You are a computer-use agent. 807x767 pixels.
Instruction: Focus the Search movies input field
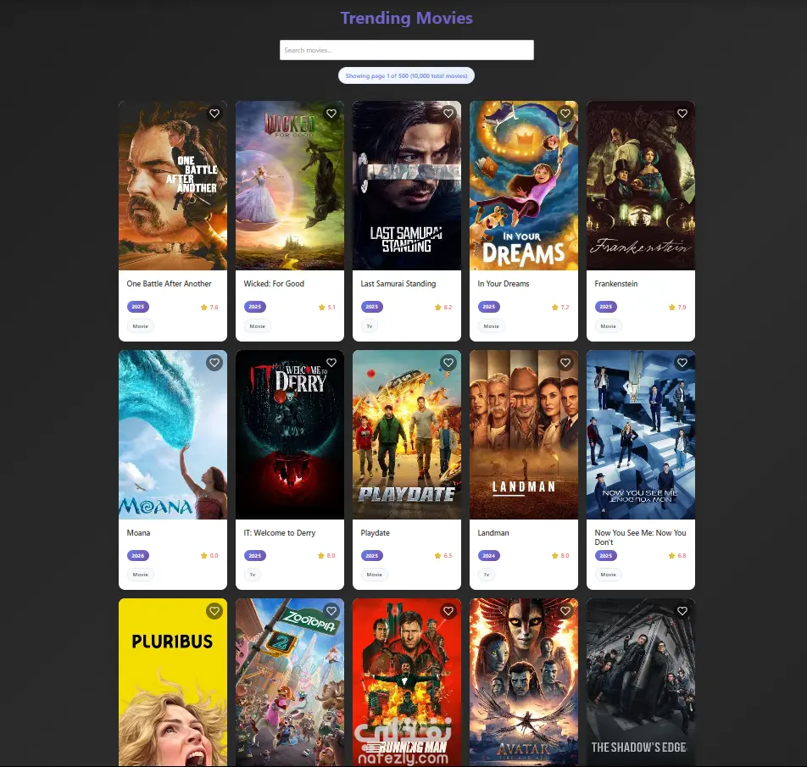click(407, 50)
